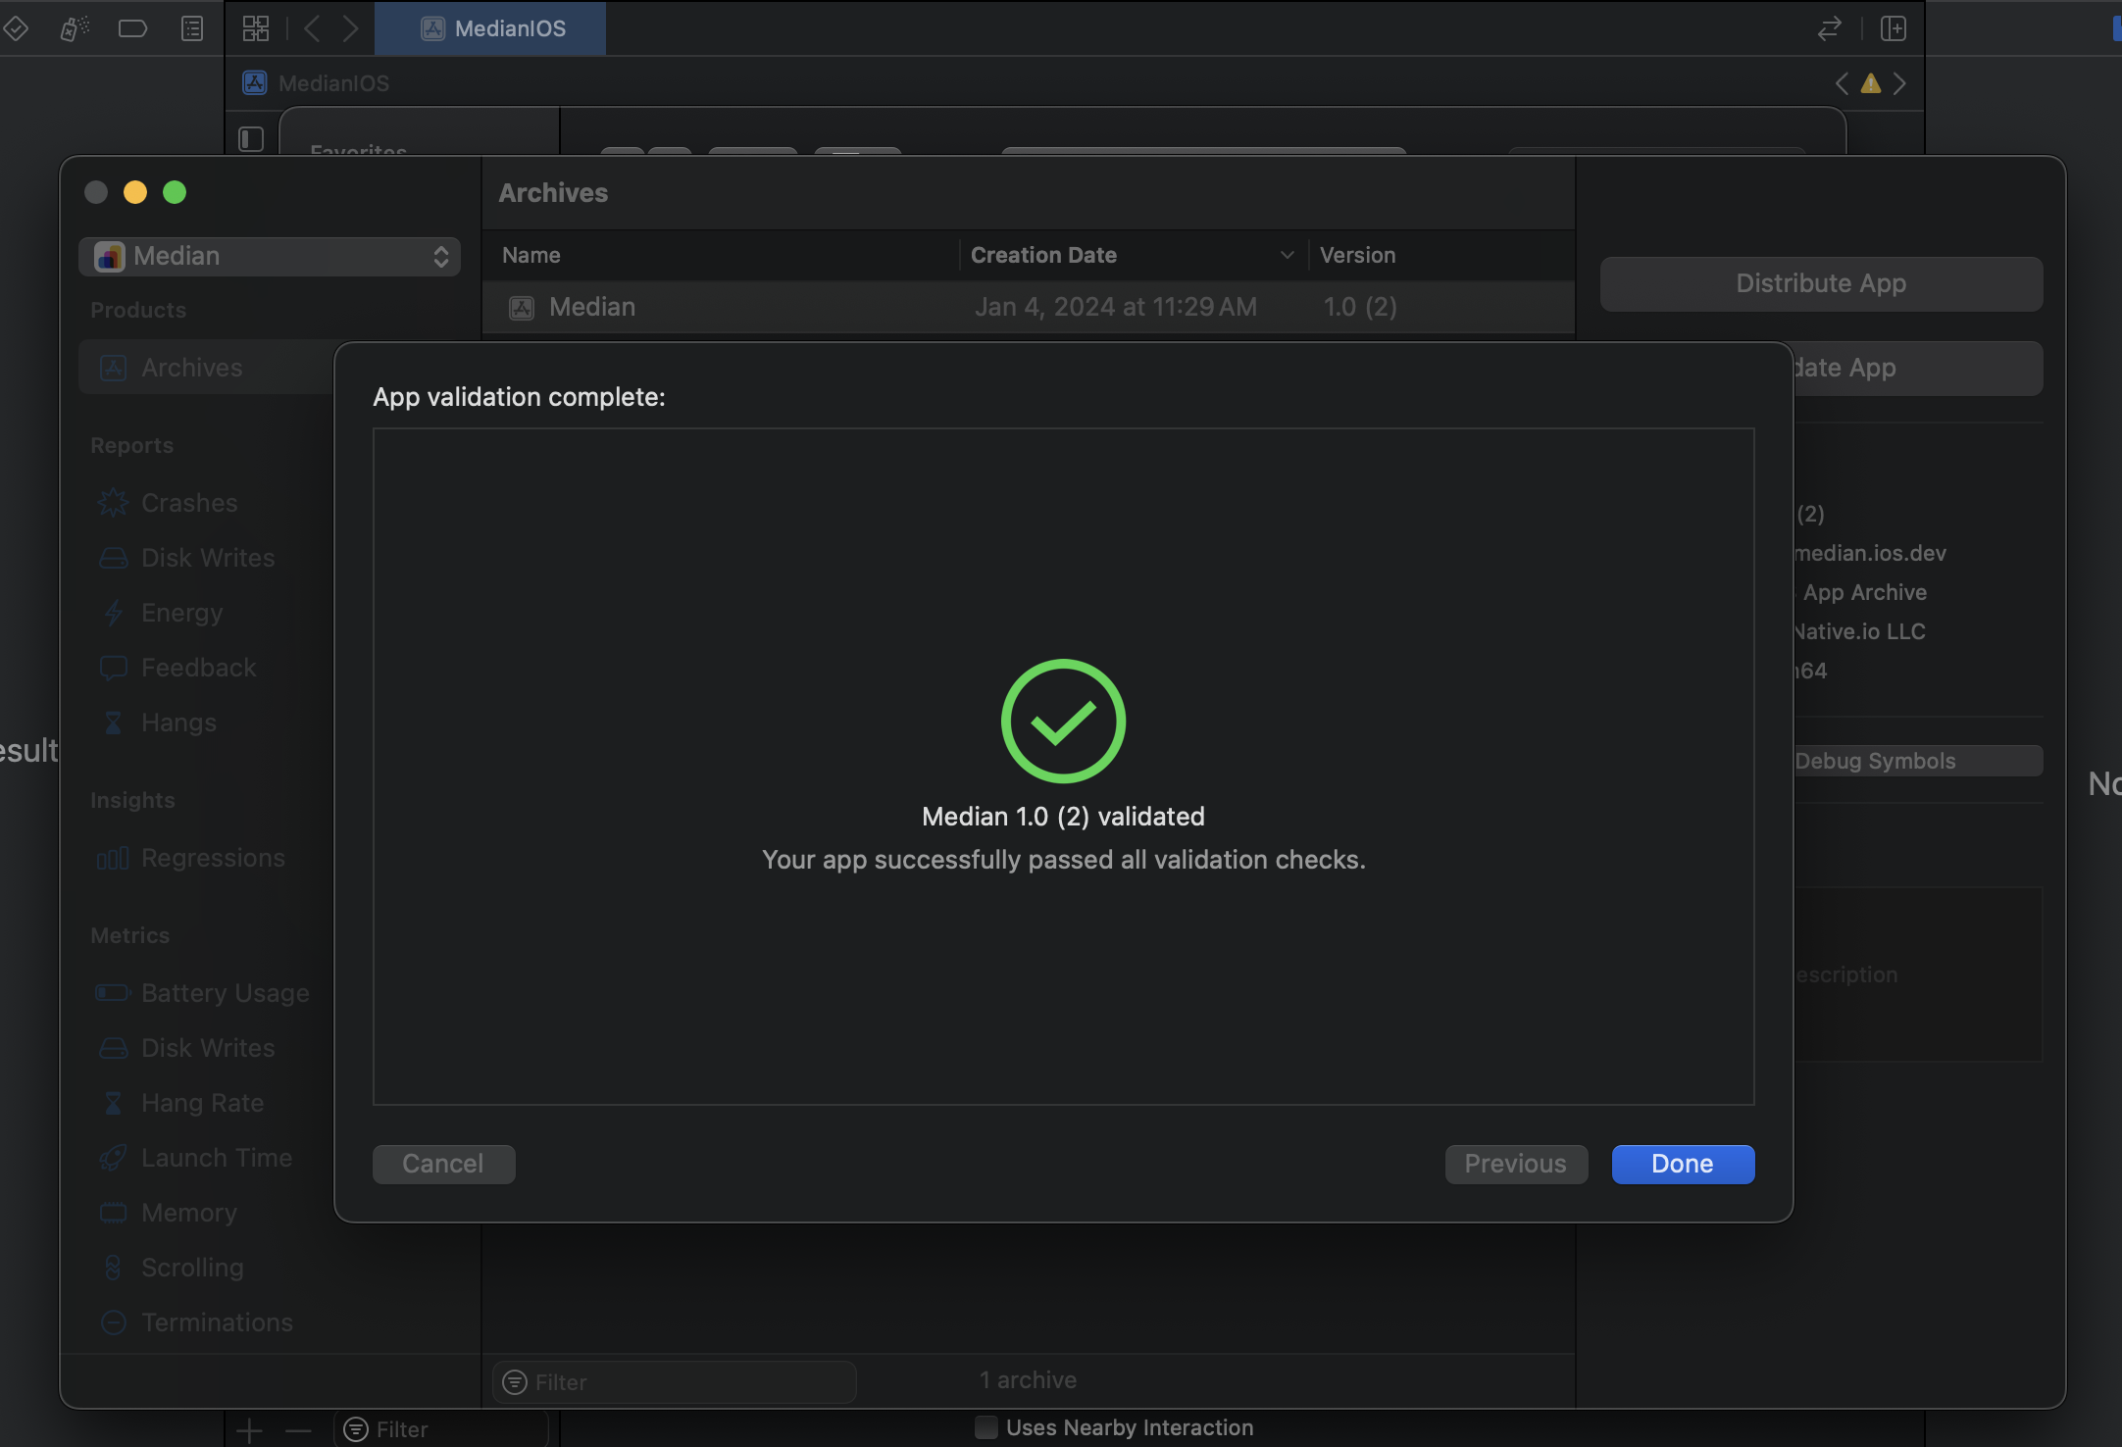Toggle Xcode project outline sidebar icon

pyautogui.click(x=251, y=139)
